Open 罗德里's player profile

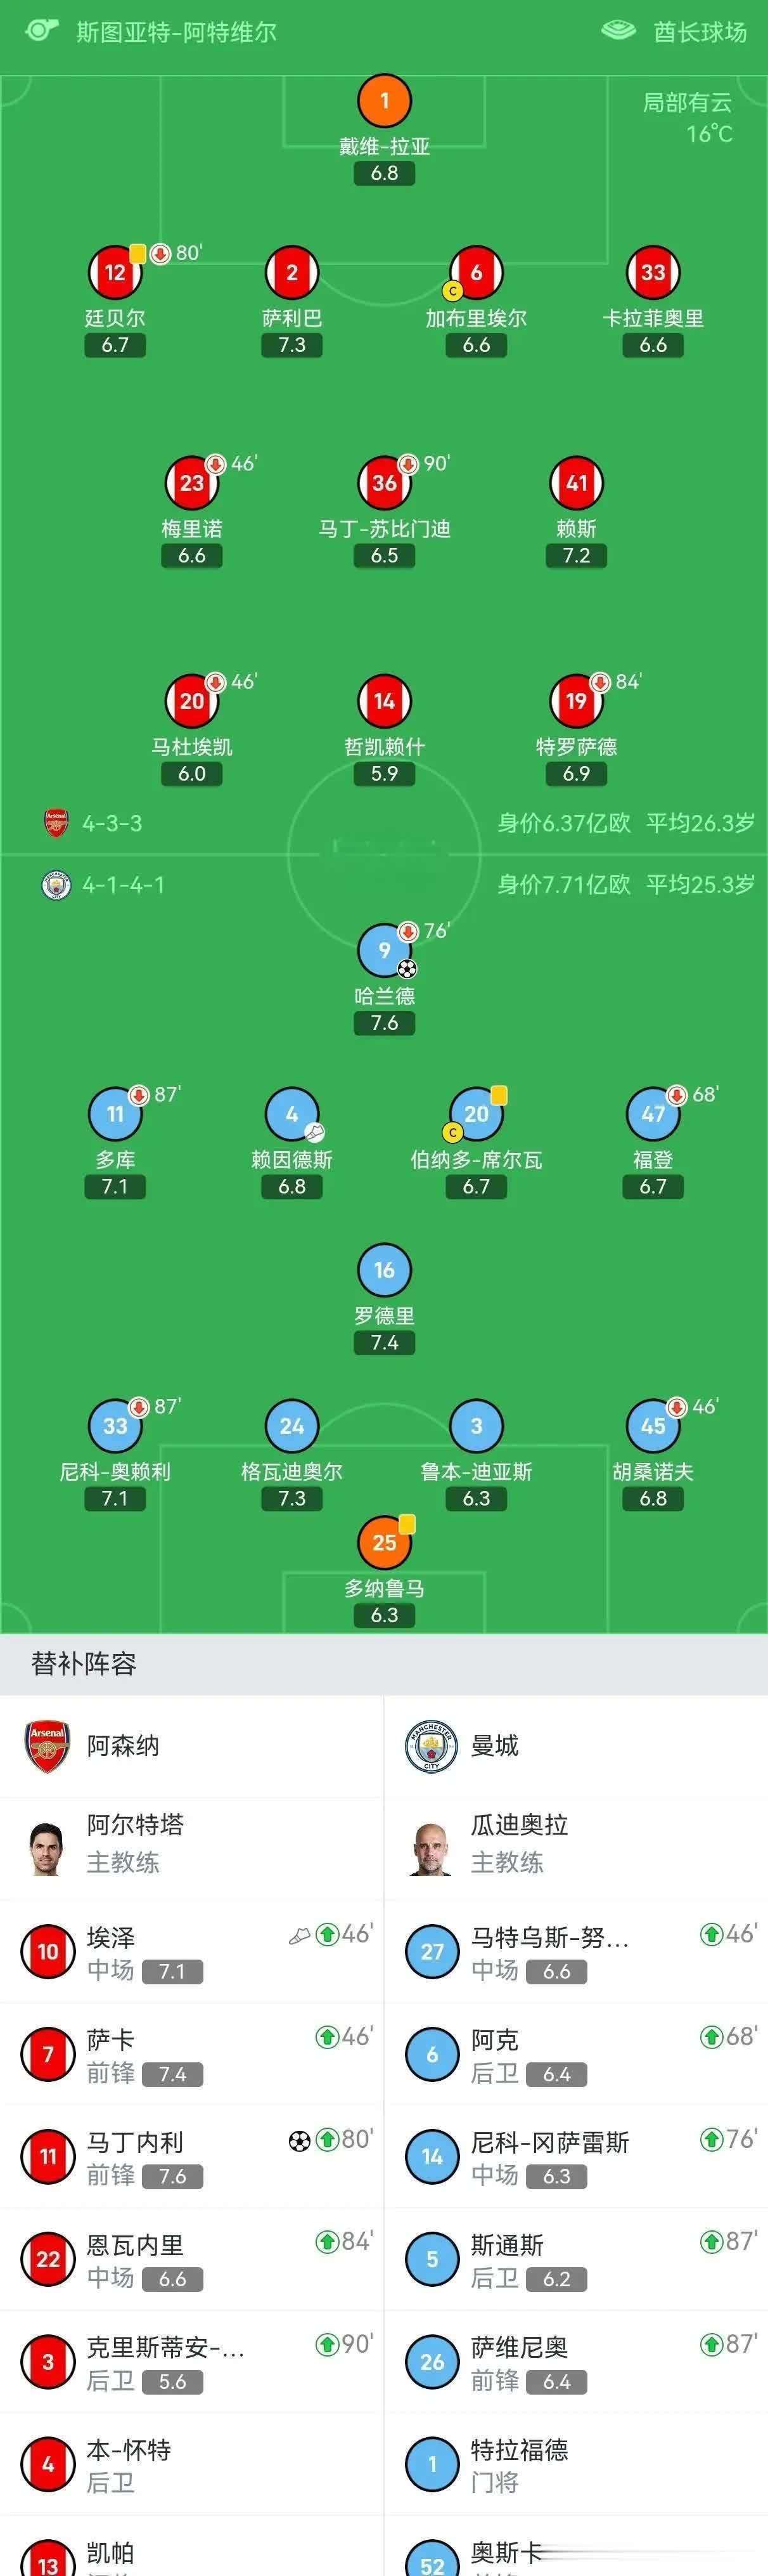(383, 1270)
